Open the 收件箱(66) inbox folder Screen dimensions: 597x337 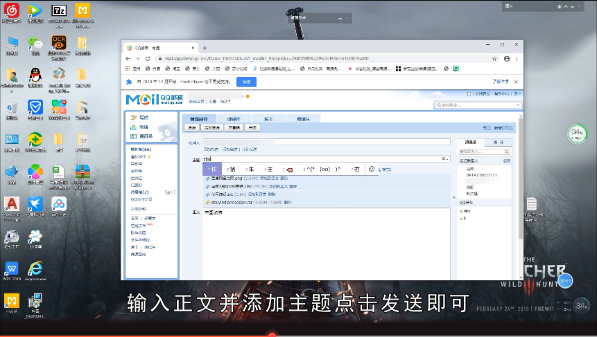[141, 149]
